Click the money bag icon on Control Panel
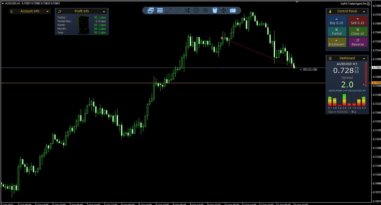 tap(330, 11)
